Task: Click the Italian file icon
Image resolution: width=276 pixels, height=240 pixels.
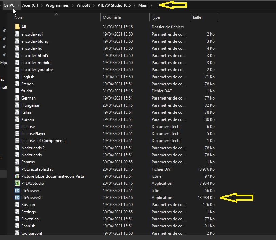Action: 17,112
